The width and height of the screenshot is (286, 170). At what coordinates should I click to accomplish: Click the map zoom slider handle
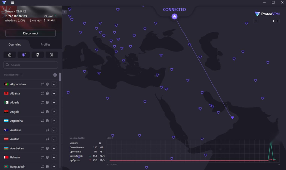click(x=273, y=21)
